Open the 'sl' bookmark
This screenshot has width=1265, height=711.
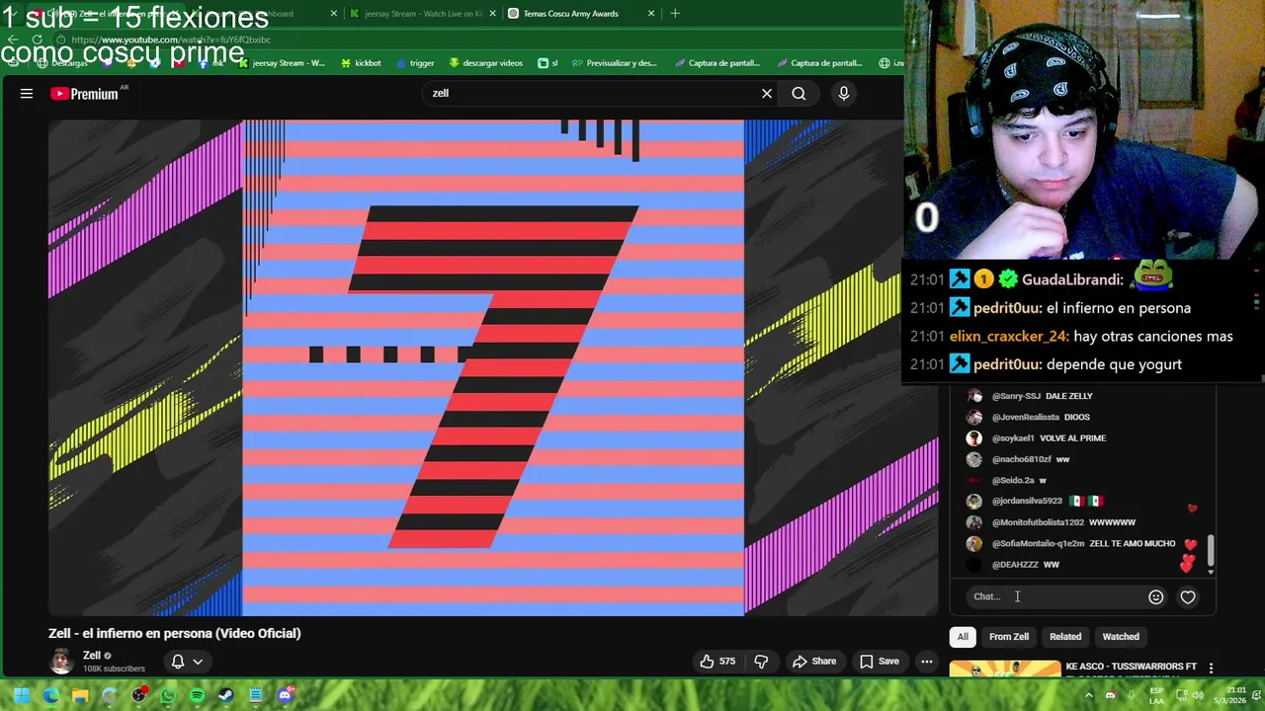coord(548,63)
